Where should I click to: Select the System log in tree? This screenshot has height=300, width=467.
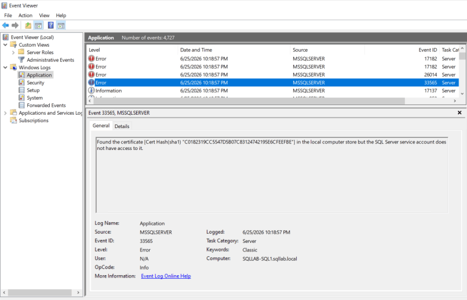tap(35, 98)
